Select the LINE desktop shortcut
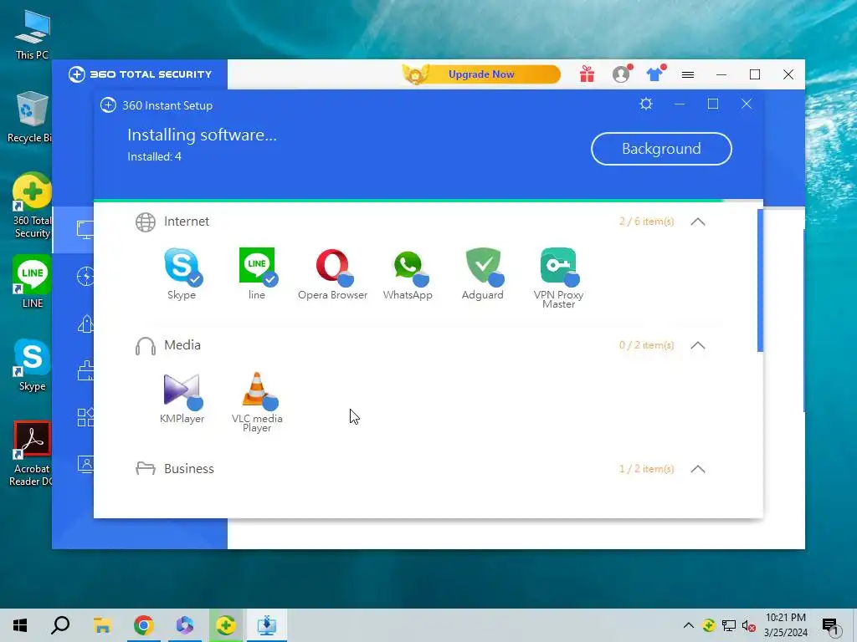The image size is (857, 642). pyautogui.click(x=33, y=282)
